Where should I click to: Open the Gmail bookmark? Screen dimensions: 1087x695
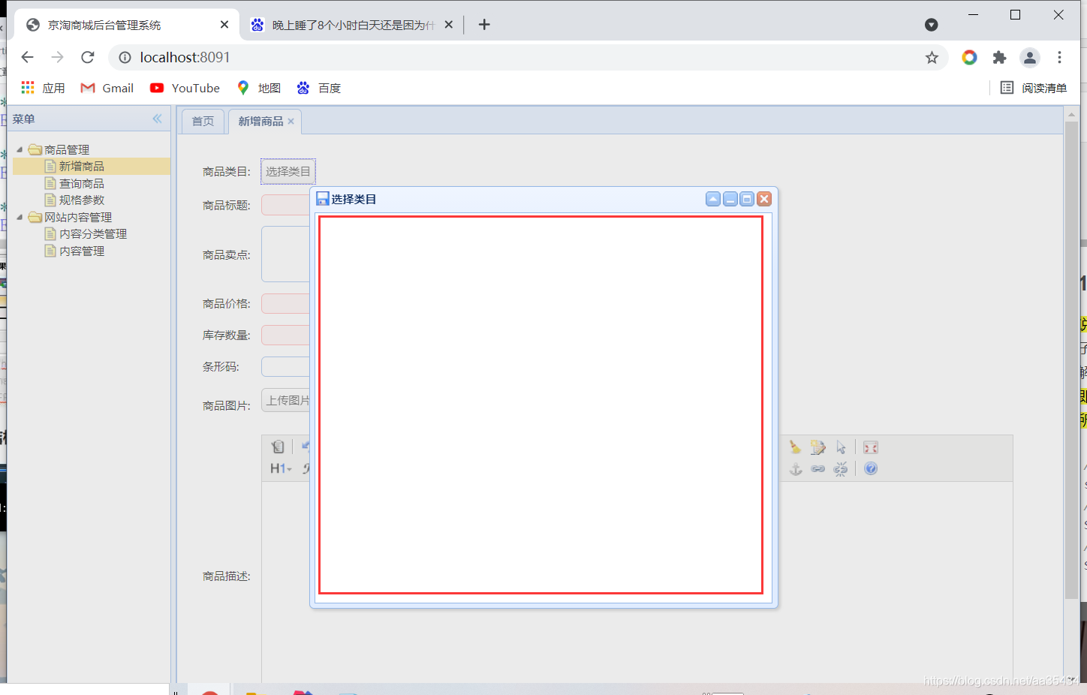click(107, 88)
